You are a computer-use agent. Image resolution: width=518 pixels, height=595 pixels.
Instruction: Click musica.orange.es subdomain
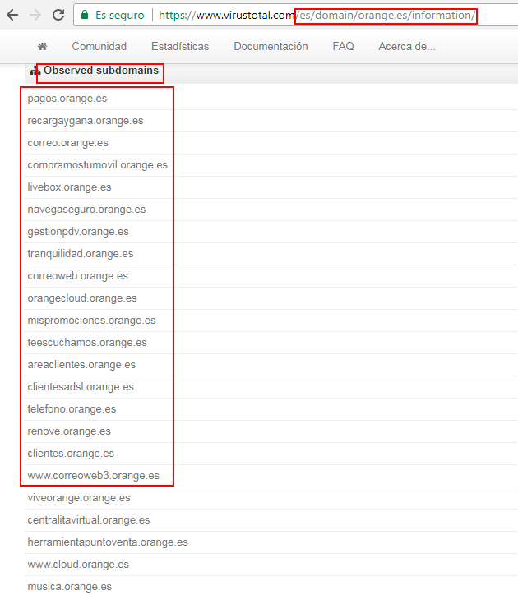coord(69,587)
